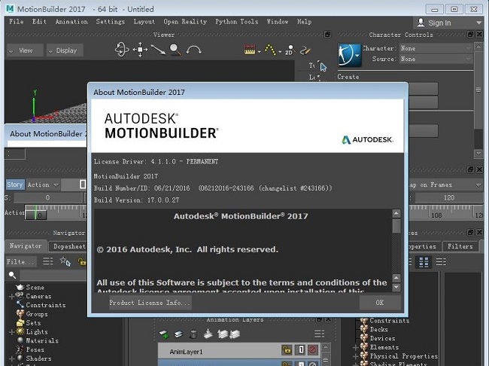Click the user icon next to Sign In
Screen dimensions: 489x366
click(x=421, y=23)
